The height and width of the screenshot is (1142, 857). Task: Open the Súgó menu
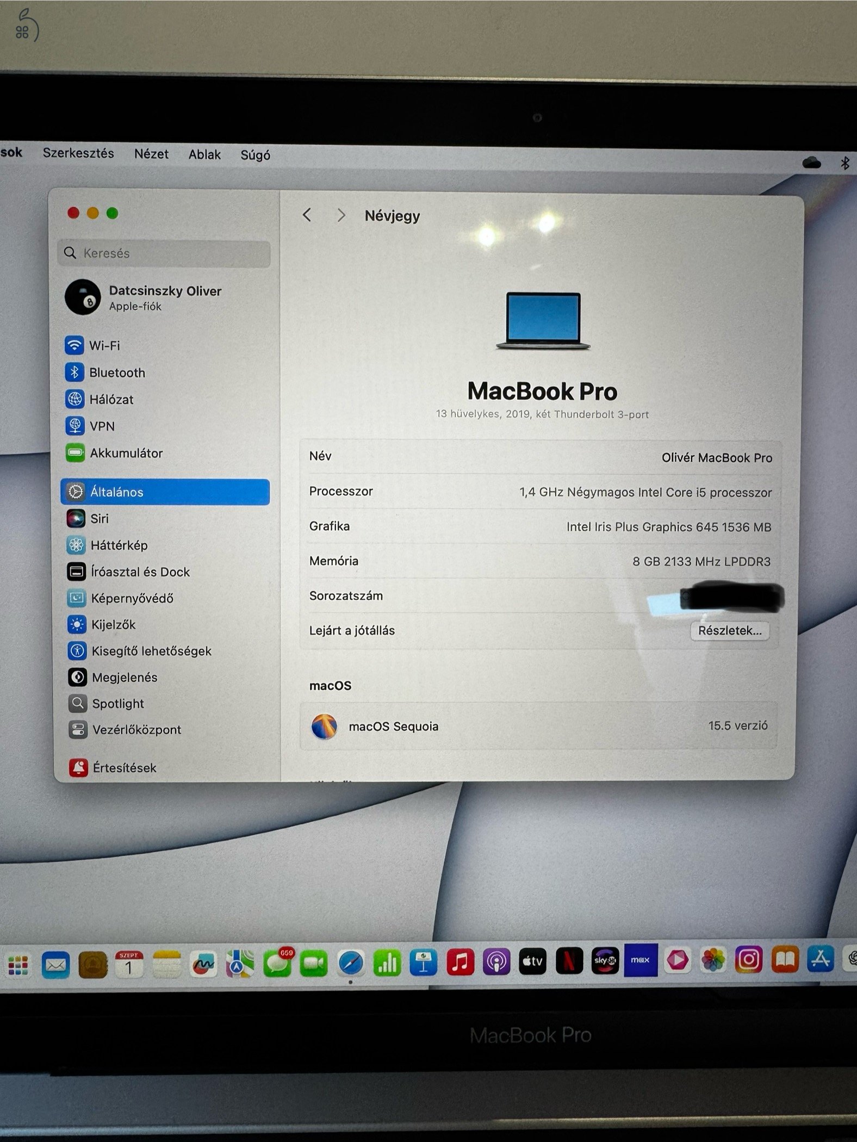pyautogui.click(x=255, y=156)
